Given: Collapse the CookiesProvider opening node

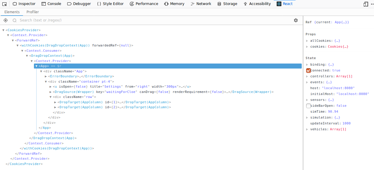Looking at the screenshot, I should (x=3, y=30).
